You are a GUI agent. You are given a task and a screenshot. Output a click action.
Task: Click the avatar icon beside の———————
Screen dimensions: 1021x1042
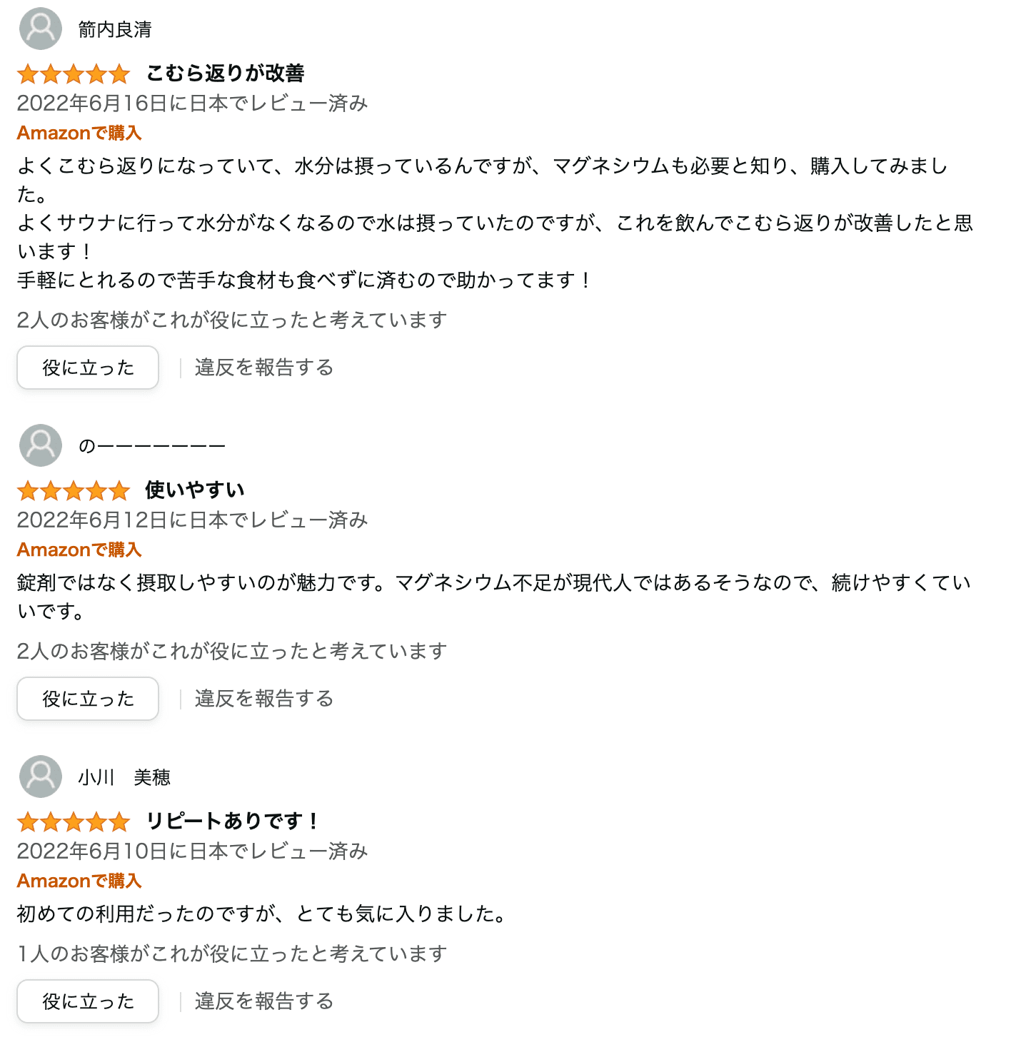tap(41, 445)
